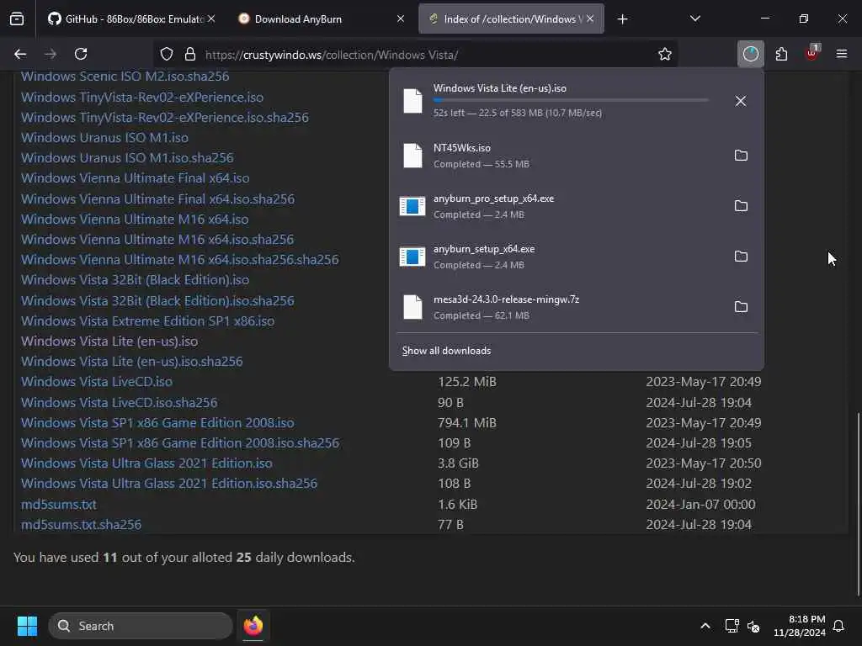Download Windows Vienna Ultimate Final x64.iso
This screenshot has height=646, width=862.
136,178
